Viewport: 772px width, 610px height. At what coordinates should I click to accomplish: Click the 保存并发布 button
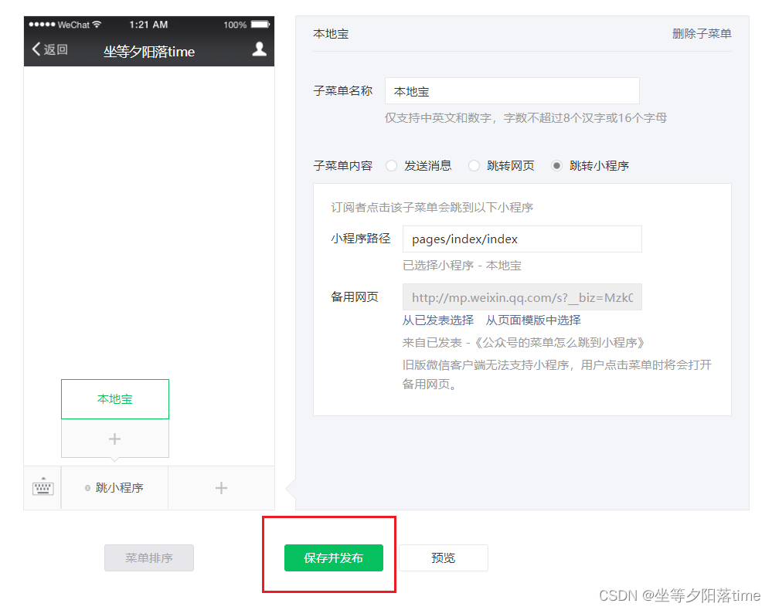point(333,557)
